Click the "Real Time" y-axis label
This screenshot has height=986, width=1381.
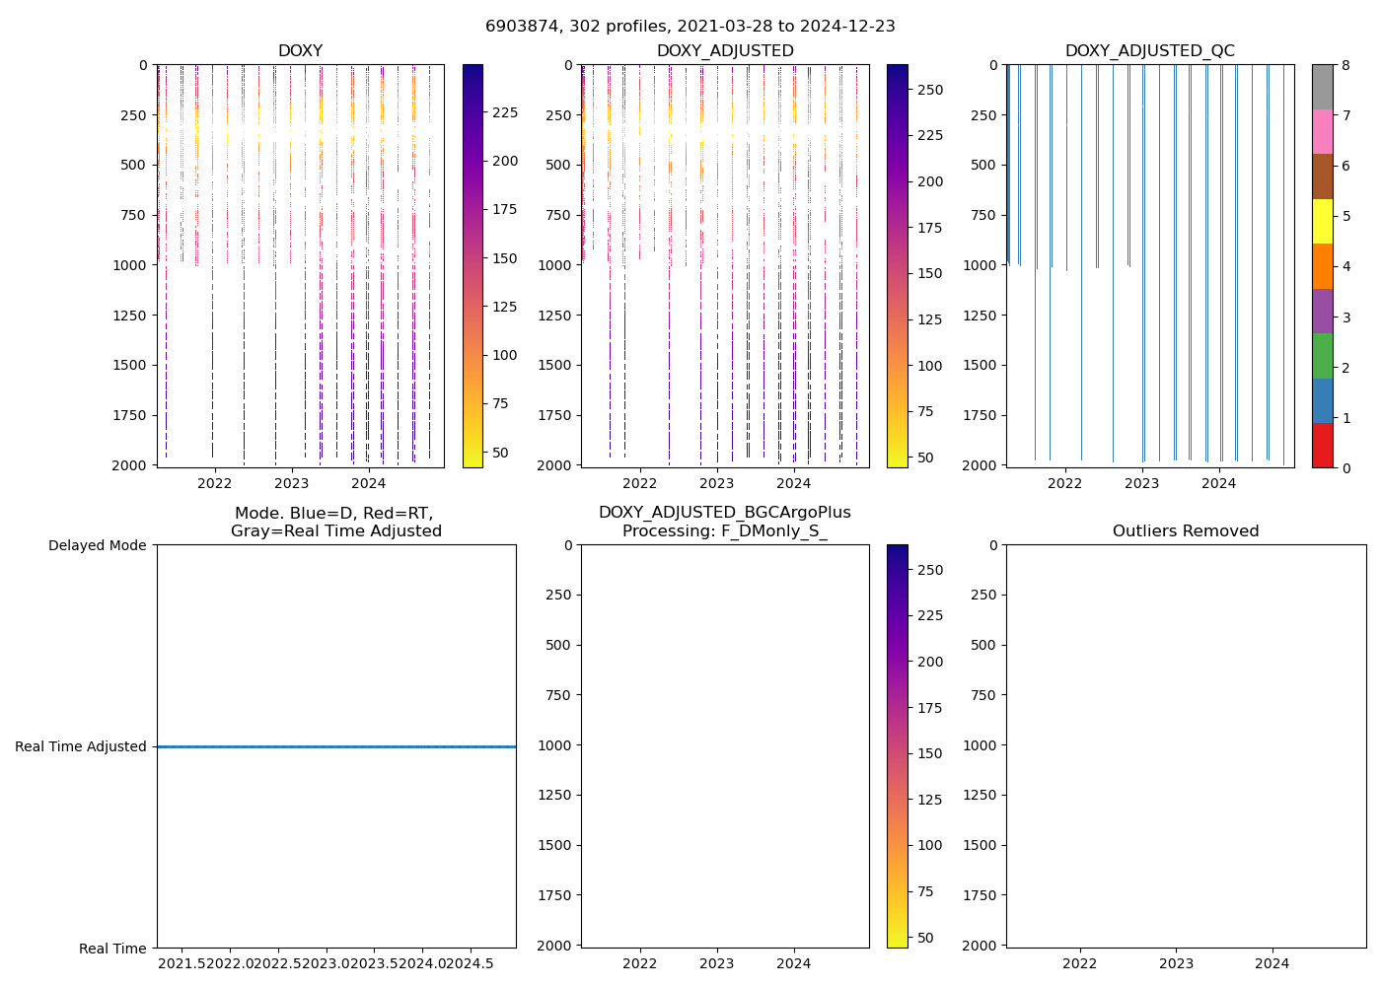pos(112,949)
